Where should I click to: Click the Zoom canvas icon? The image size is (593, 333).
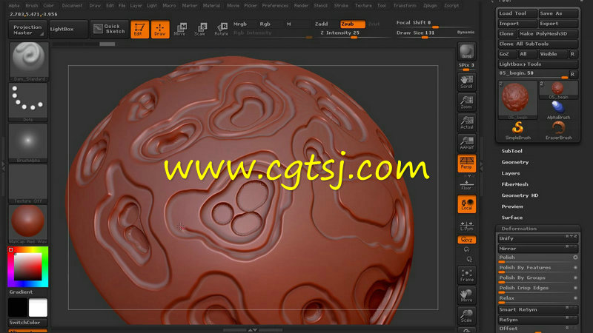(467, 102)
